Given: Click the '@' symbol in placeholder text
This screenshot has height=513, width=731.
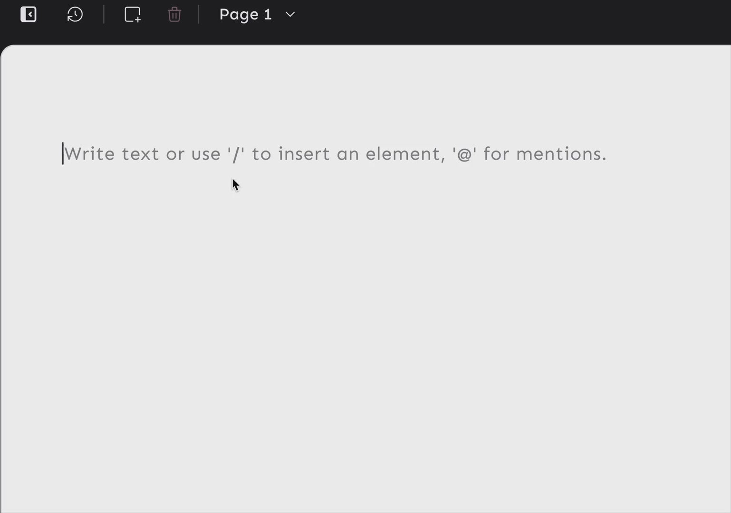Looking at the screenshot, I should 464,154.
